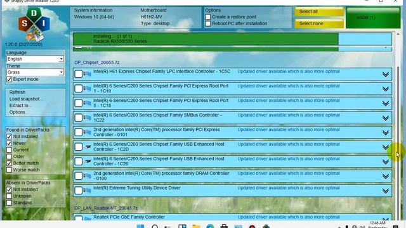The height and width of the screenshot is (228, 406).
Task: Click USB icon of Enhanced Host Controller - 1C2D
Action: pyautogui.click(x=88, y=147)
